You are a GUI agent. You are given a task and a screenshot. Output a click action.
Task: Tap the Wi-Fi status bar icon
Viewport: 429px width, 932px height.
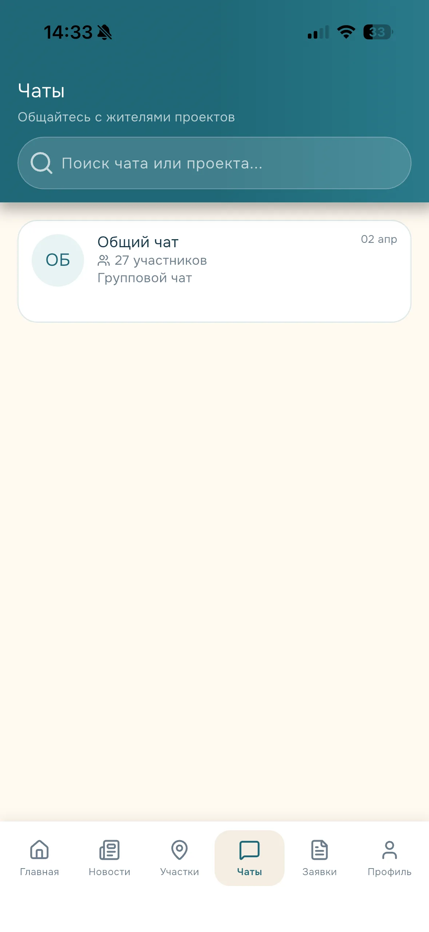346,32
